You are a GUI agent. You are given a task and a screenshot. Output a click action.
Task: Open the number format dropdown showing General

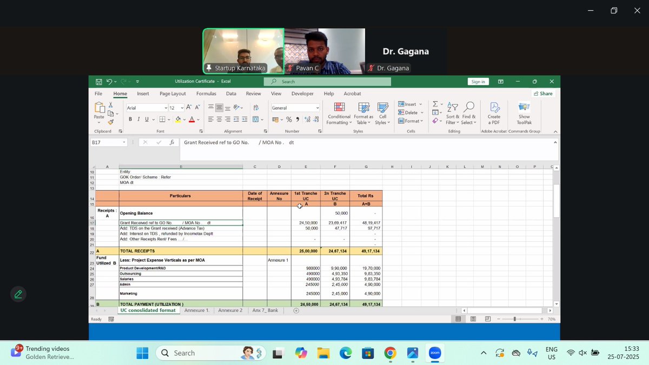point(317,108)
